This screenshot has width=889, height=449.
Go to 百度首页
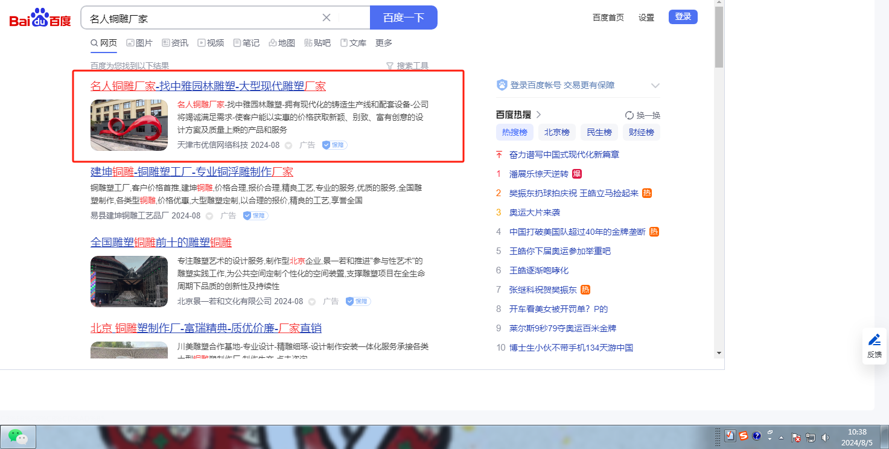click(608, 18)
